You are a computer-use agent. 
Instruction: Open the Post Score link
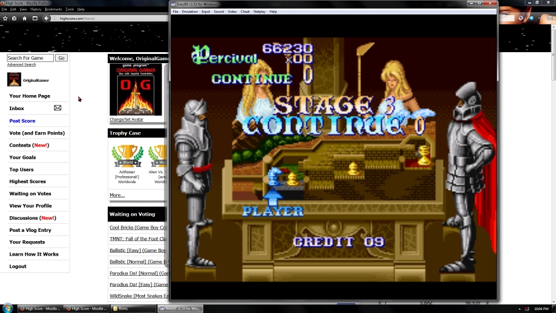(22, 121)
